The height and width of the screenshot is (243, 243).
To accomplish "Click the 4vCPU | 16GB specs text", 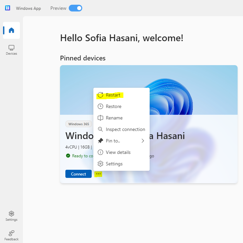I will tap(79, 147).
